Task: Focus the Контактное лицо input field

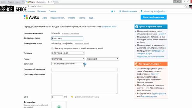Action: point(67,38)
